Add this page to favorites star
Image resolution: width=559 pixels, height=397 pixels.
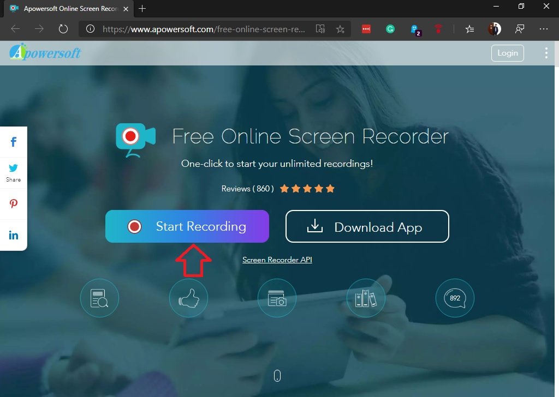click(341, 29)
